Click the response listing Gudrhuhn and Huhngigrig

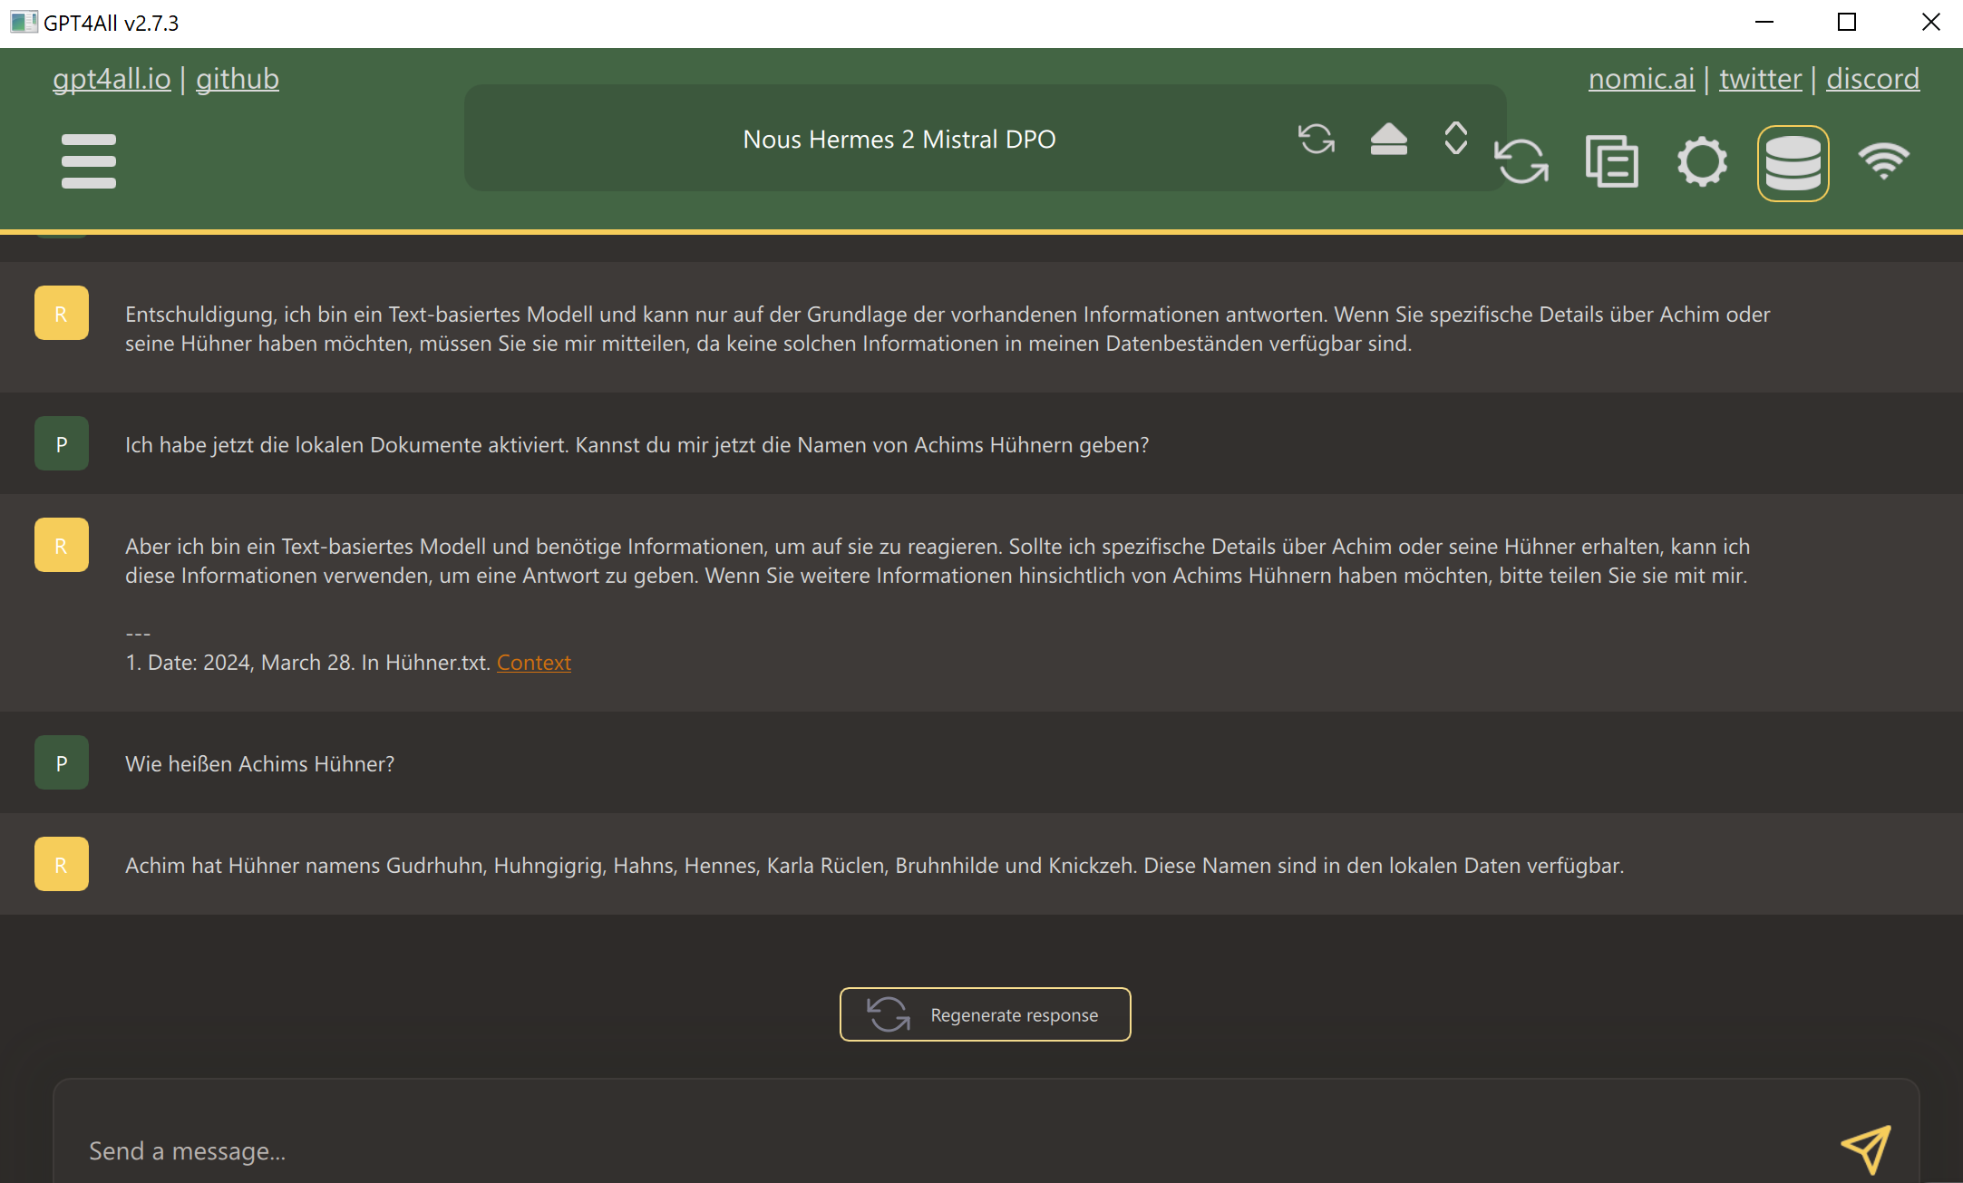pos(874,866)
